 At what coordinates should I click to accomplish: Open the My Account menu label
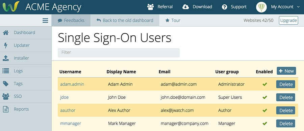(x=282, y=7)
